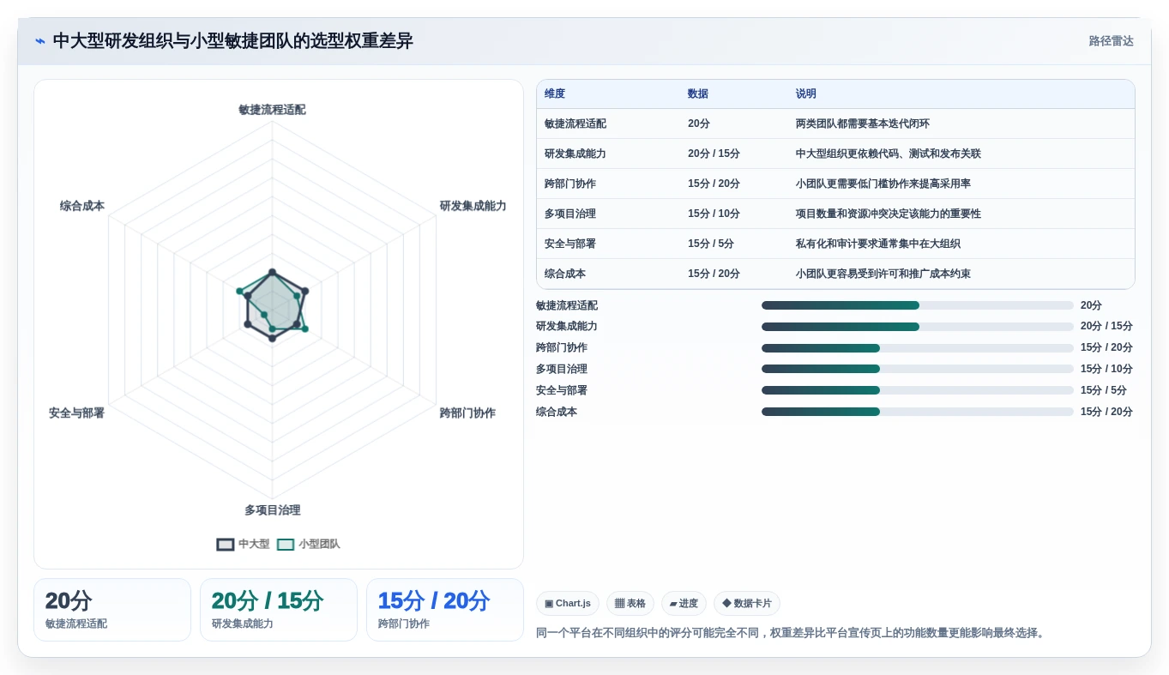Image resolution: width=1169 pixels, height=675 pixels.
Task: Click the page title 中大型研发组织与小型敏捷团队的选型权重差异
Action: [x=233, y=41]
